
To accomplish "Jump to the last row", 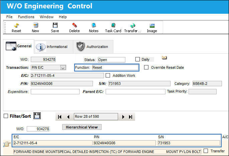I will point(131,117).
